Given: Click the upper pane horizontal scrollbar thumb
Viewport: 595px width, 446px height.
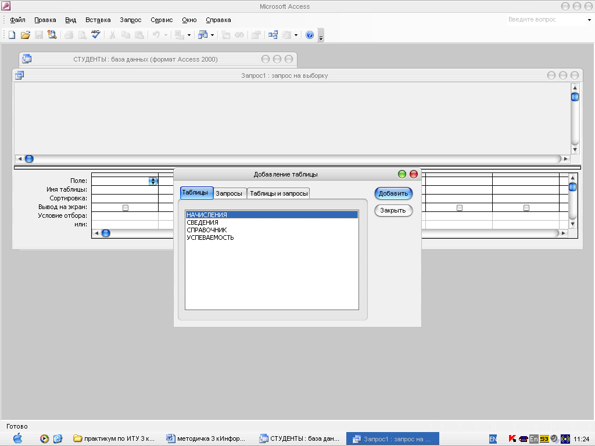Looking at the screenshot, I should tap(29, 159).
